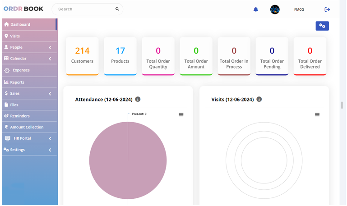
Task: Open the blue settings gears button
Action: click(322, 26)
